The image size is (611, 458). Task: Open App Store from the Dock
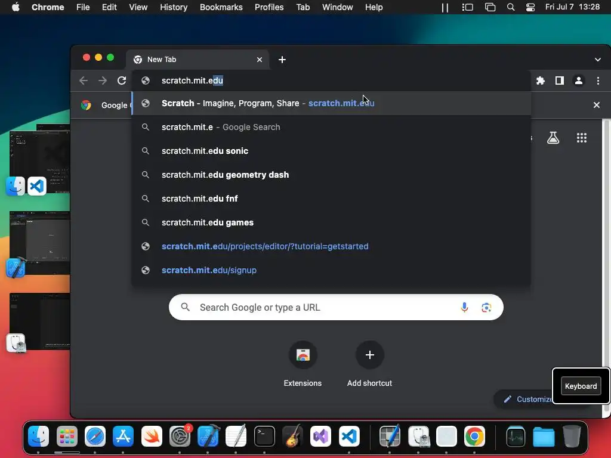tap(123, 436)
